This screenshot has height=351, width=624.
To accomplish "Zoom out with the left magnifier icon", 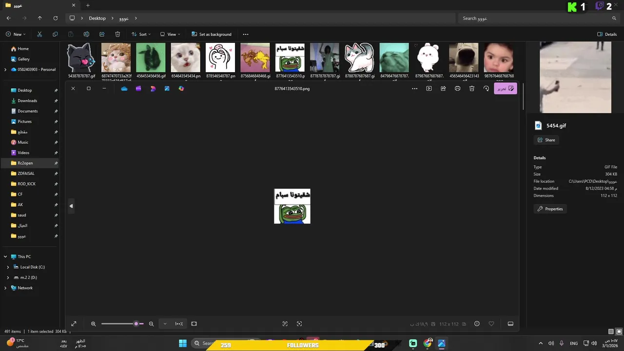I will click(x=94, y=324).
